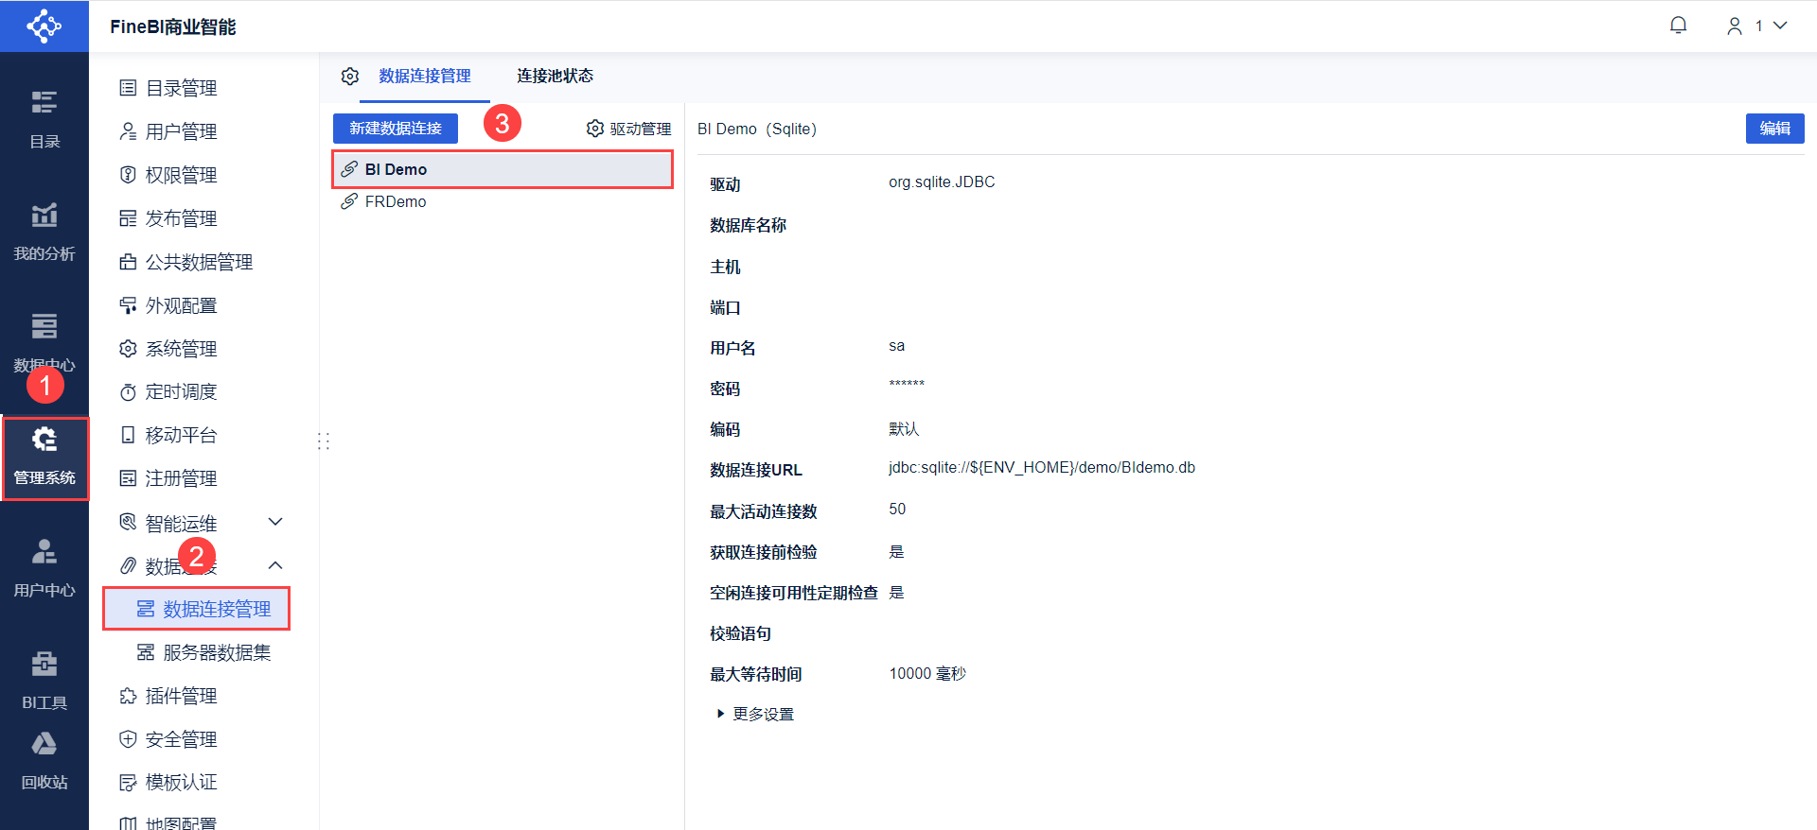The width and height of the screenshot is (1817, 830).
Task: Click the org.sqlite.JDBC driver value
Action: tap(942, 182)
